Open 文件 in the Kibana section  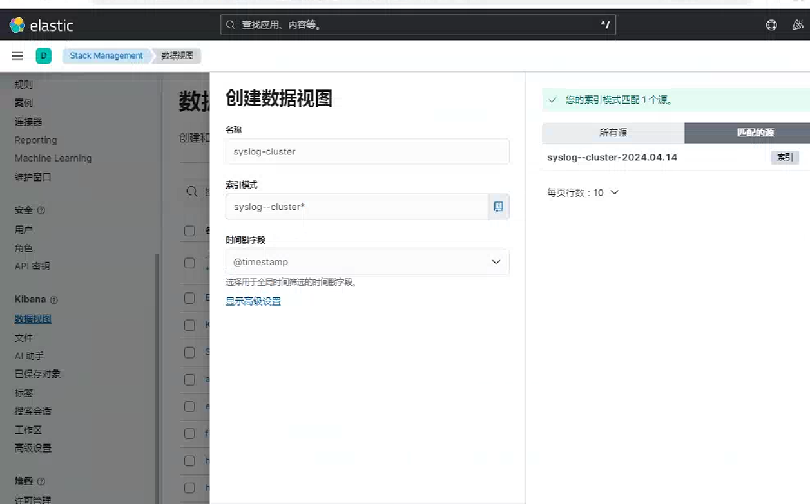click(24, 338)
